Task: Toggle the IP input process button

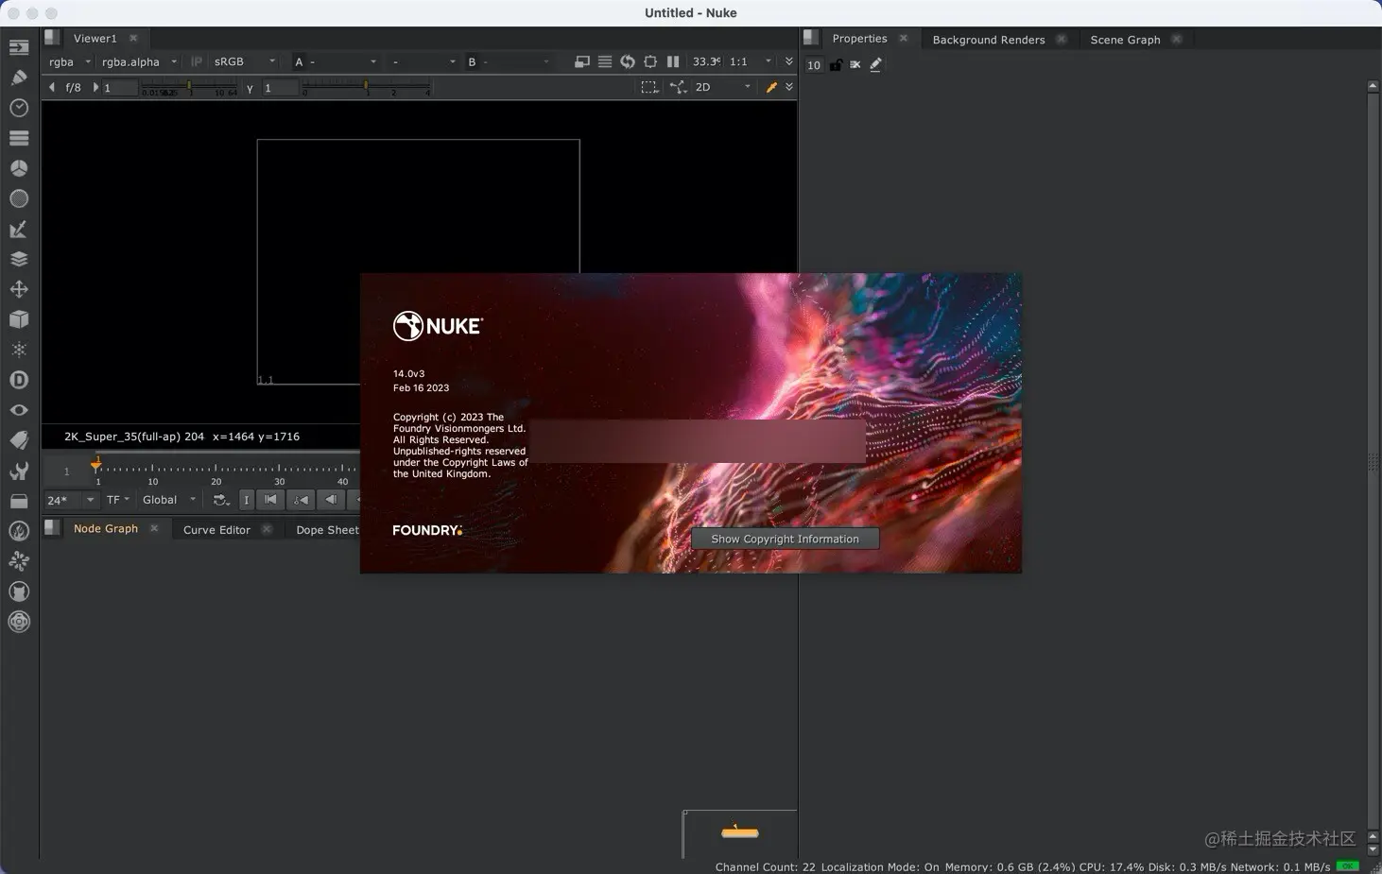Action: [x=197, y=61]
